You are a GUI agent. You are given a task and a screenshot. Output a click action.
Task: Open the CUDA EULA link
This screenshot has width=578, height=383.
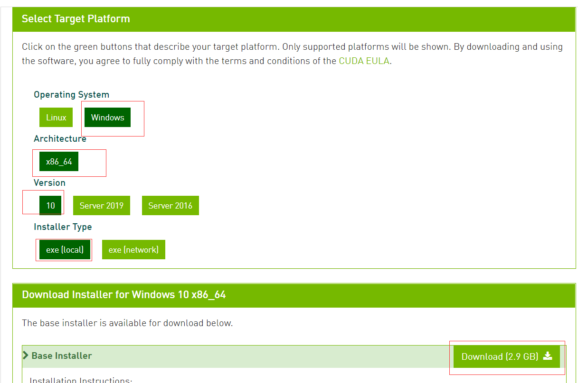click(364, 61)
